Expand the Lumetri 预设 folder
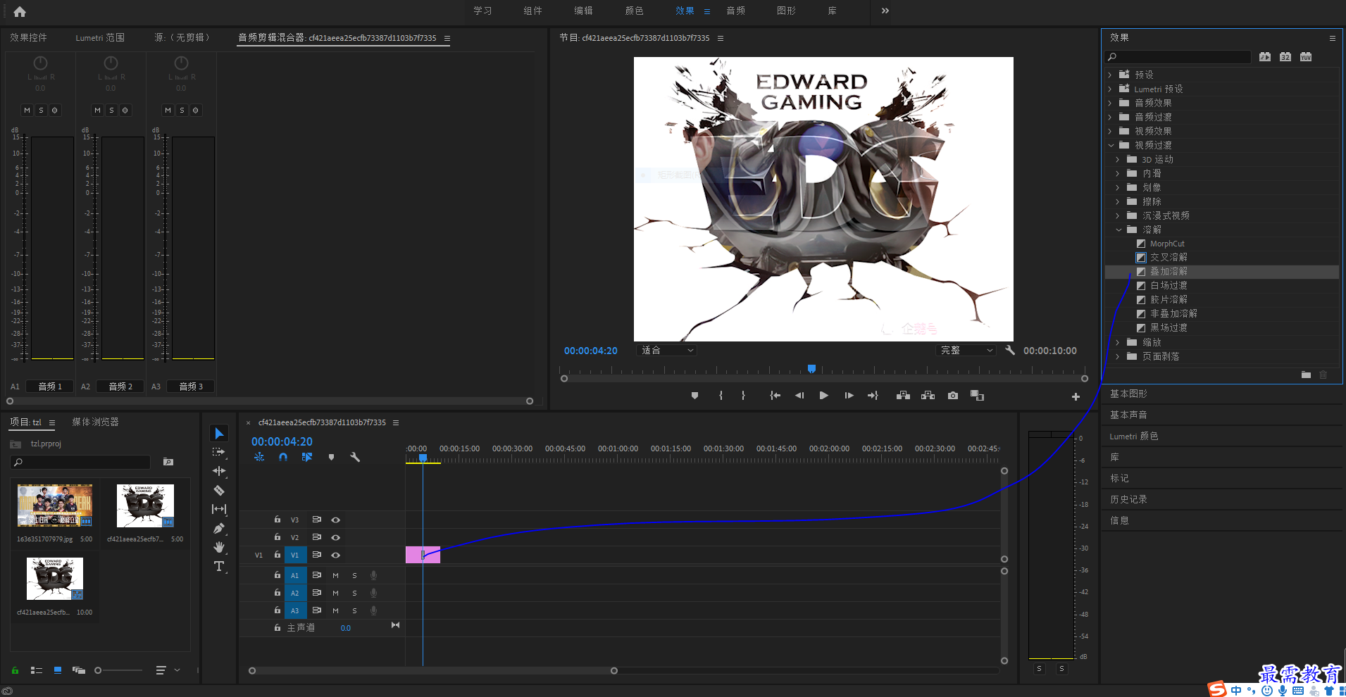The height and width of the screenshot is (697, 1346). [x=1110, y=89]
